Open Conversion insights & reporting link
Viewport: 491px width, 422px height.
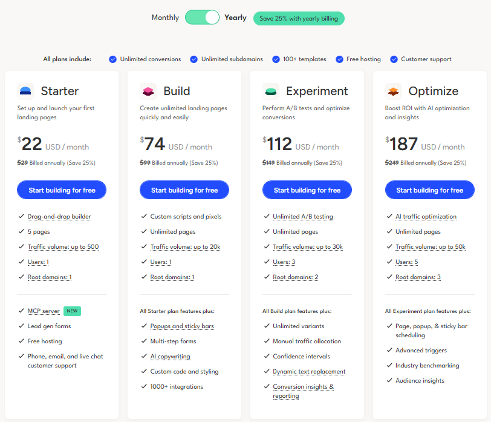tap(303, 391)
